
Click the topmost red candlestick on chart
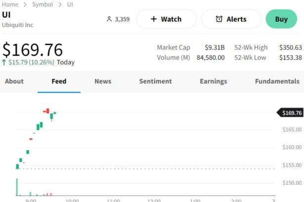(47, 111)
